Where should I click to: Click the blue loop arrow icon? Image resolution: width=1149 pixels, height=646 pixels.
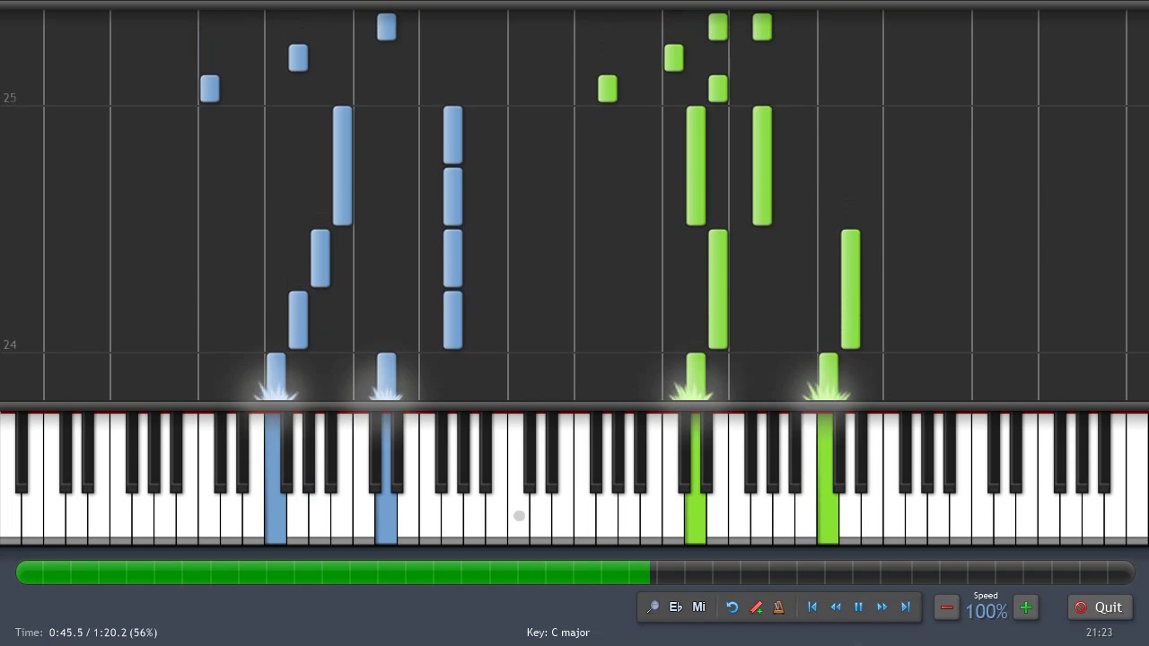[x=732, y=607]
